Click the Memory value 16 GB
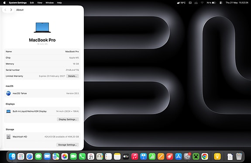 click(x=76, y=64)
